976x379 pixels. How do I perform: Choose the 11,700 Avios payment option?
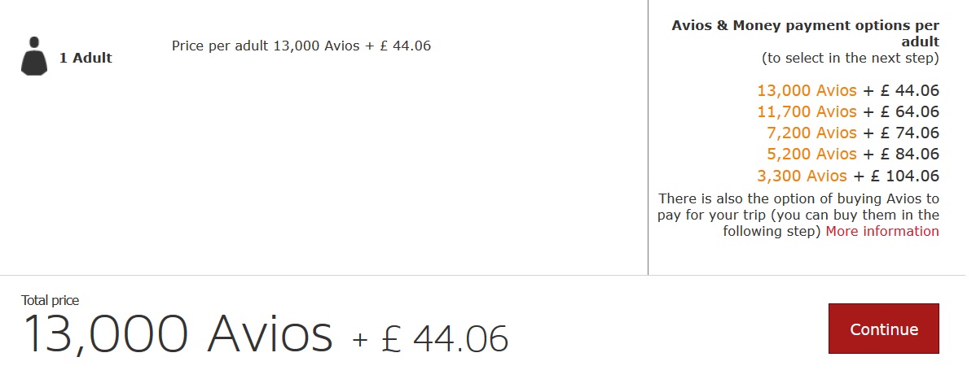click(807, 111)
